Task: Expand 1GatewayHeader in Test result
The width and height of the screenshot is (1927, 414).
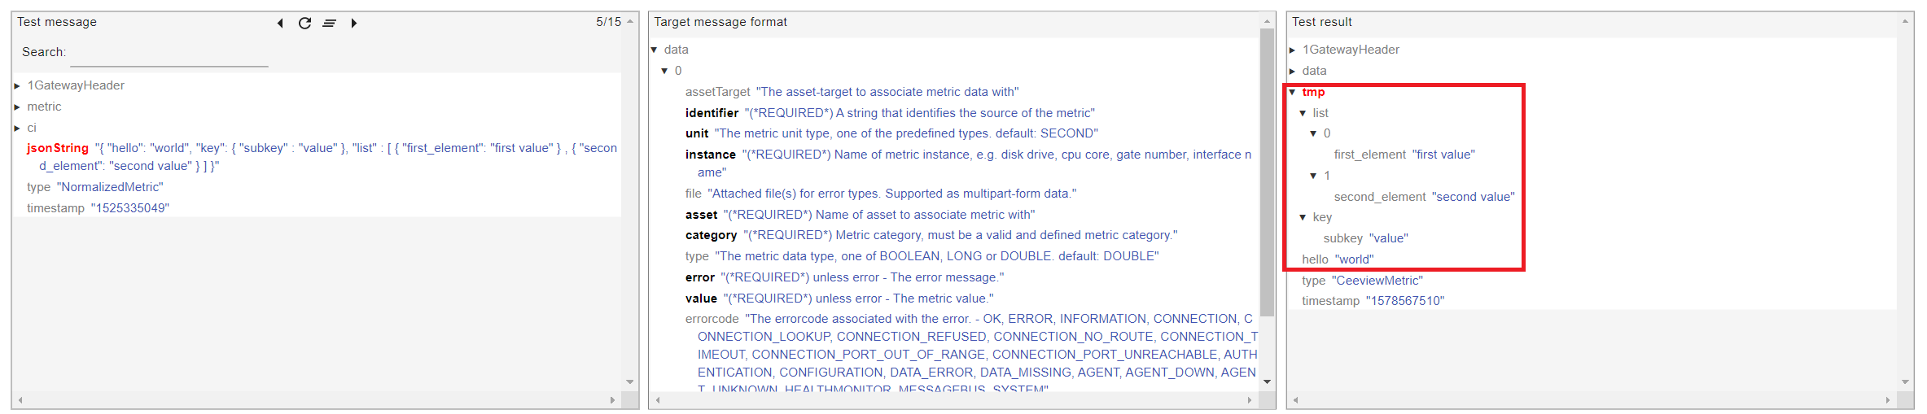Action: (x=1292, y=50)
